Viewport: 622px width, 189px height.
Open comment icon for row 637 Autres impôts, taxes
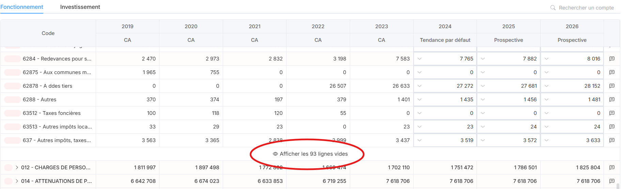coord(612,140)
